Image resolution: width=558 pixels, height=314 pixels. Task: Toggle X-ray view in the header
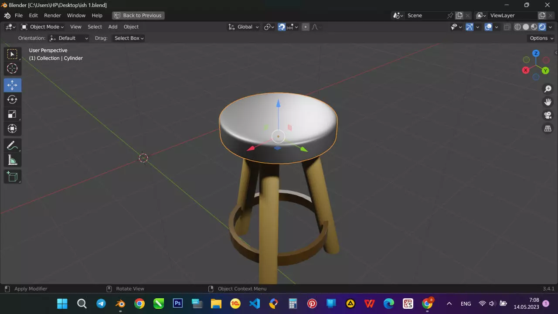click(507, 27)
